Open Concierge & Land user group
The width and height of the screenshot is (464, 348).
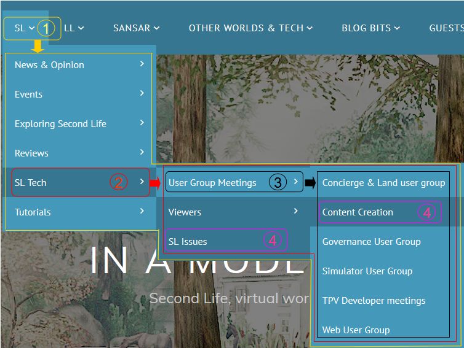[x=383, y=183]
